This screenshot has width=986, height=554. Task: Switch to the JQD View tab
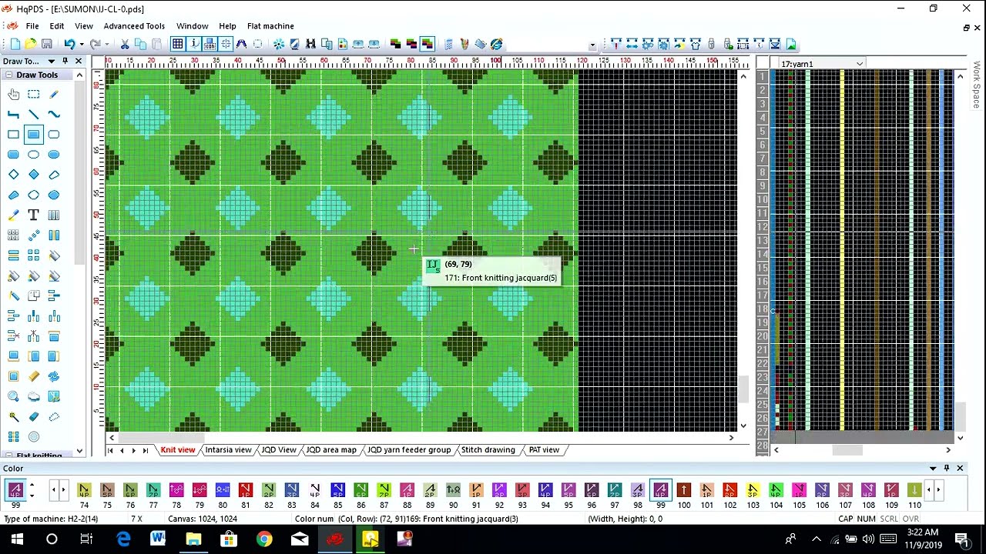click(278, 450)
